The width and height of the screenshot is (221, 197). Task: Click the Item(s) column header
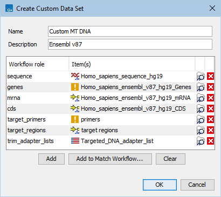pyautogui.click(x=132, y=64)
